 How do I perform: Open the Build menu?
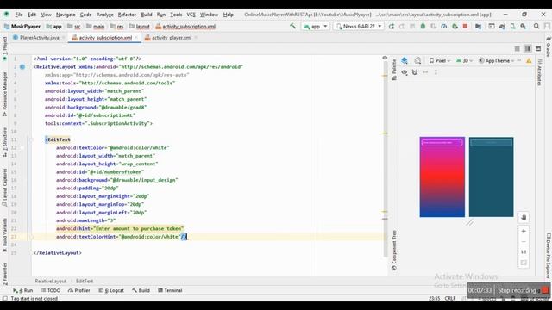(147, 15)
